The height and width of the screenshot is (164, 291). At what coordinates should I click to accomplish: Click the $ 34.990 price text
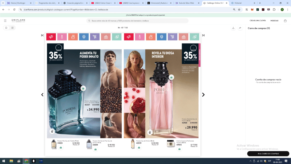pyautogui.click(x=93, y=110)
